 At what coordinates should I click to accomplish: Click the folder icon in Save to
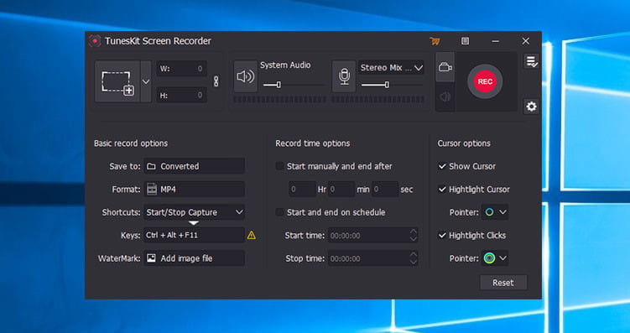[x=151, y=166]
